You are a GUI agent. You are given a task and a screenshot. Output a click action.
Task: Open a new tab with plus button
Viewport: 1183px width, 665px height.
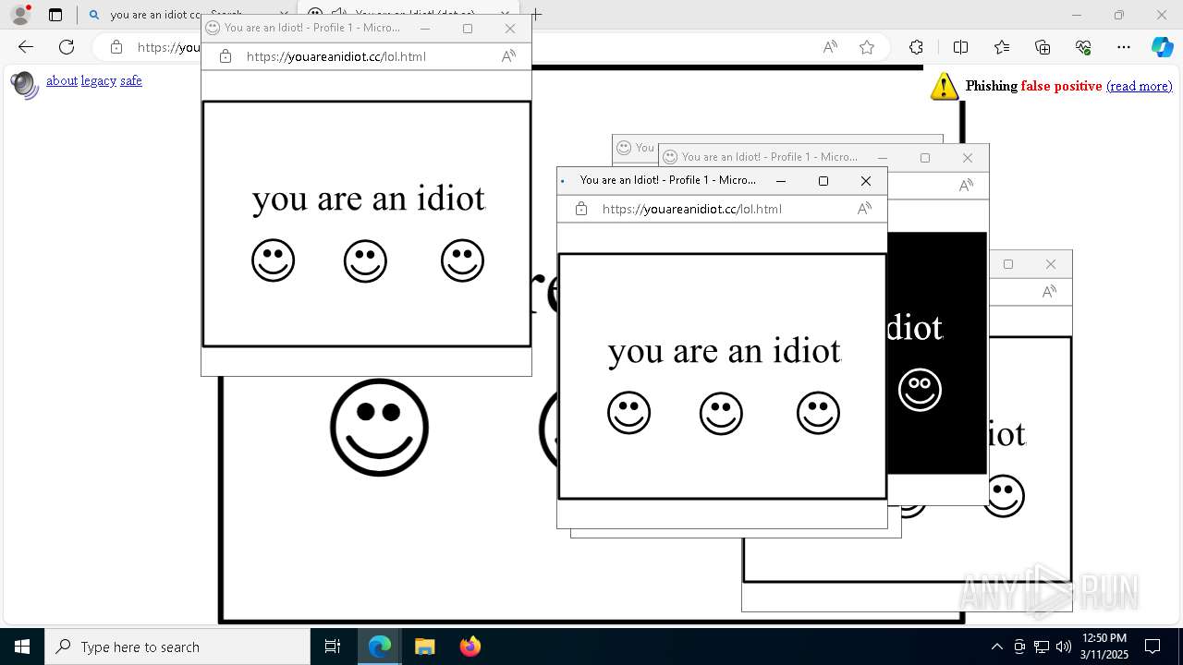[x=536, y=15]
